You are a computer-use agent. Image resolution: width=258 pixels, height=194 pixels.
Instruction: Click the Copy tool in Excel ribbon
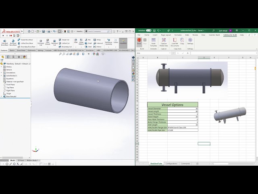182,41
